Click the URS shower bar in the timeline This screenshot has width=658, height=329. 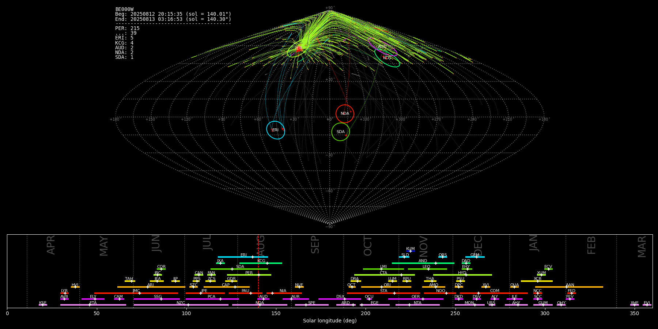[x=492, y=305]
